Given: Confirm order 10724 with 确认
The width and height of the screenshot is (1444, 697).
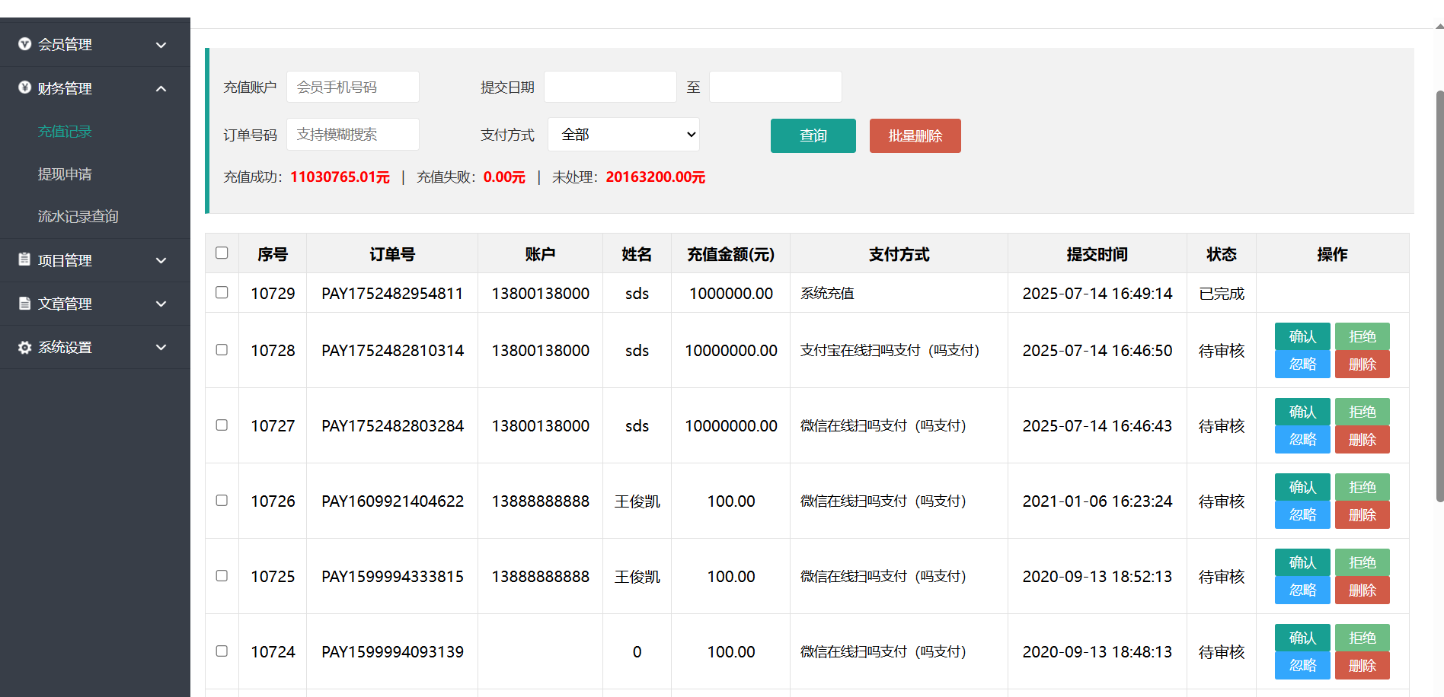Looking at the screenshot, I should (x=1302, y=638).
